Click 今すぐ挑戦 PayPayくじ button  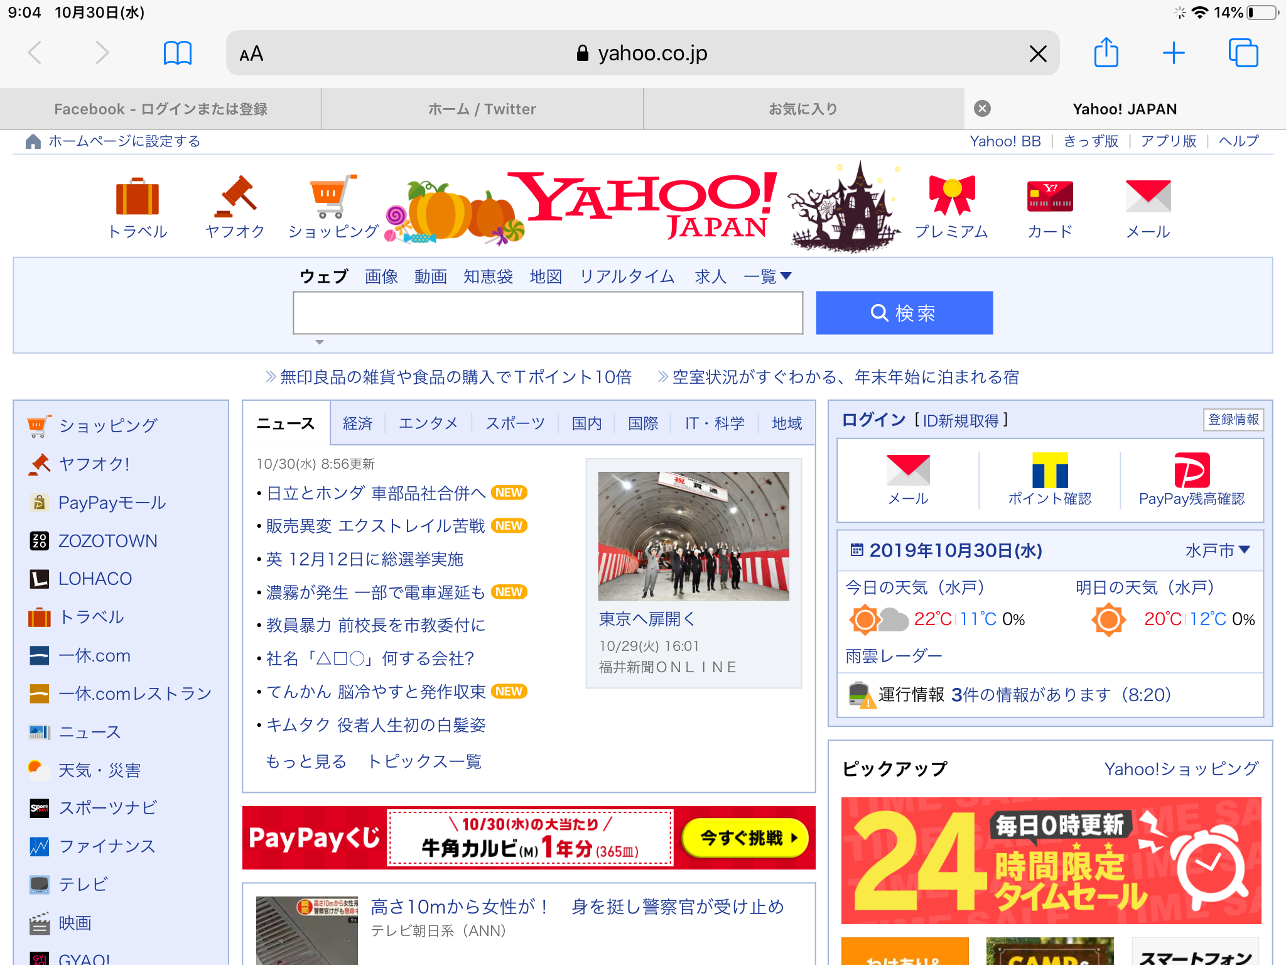[x=745, y=838]
